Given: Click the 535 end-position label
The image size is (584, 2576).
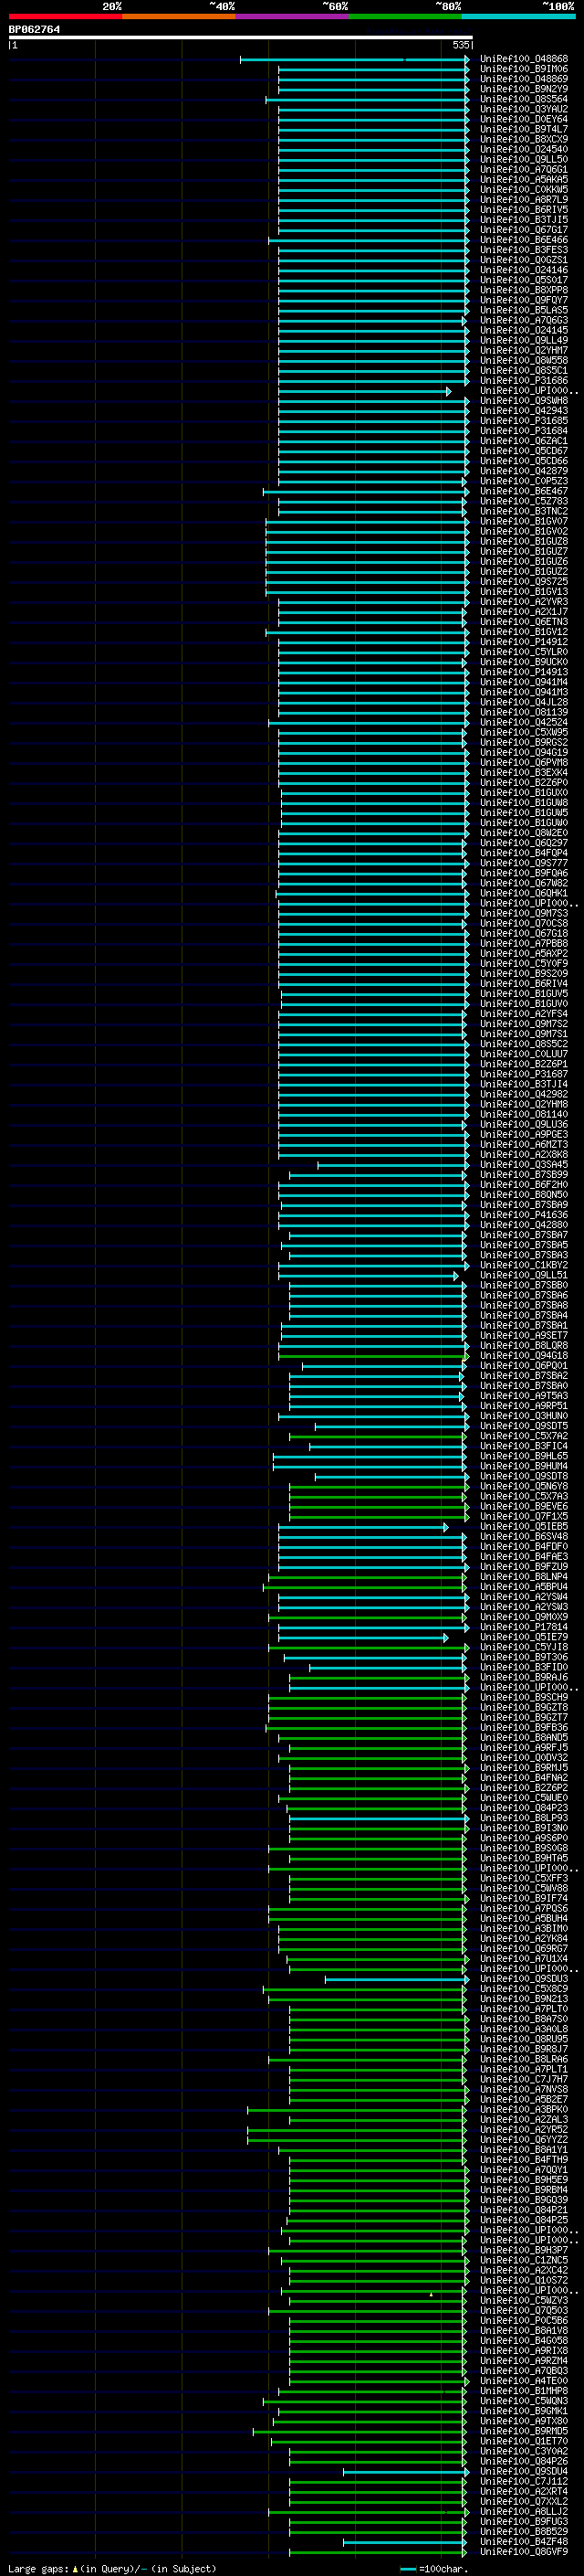Looking at the screenshot, I should tap(460, 45).
